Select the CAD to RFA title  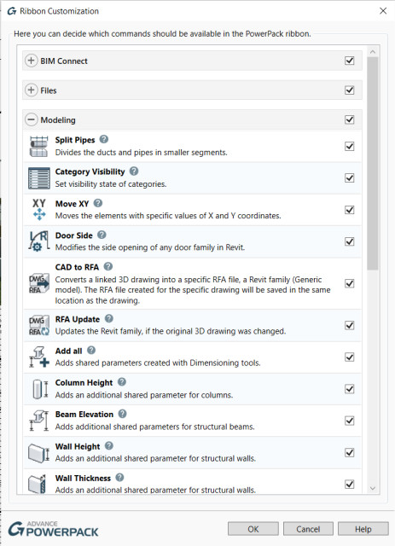pos(77,267)
